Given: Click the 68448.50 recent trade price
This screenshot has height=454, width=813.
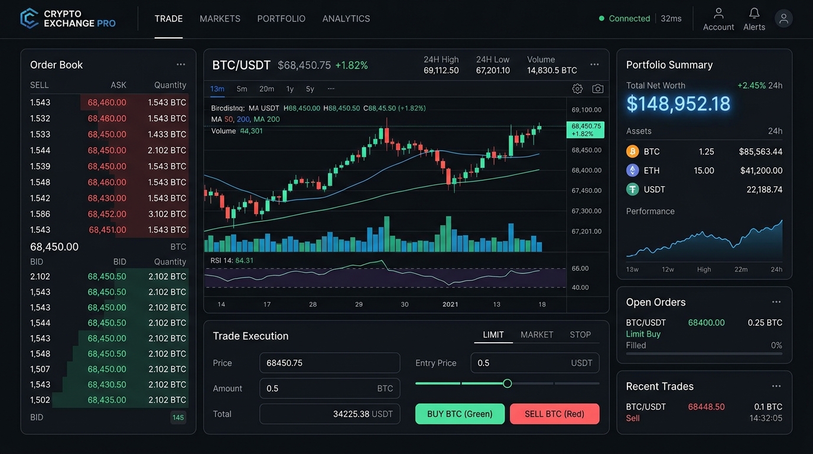Looking at the screenshot, I should click(x=707, y=407).
